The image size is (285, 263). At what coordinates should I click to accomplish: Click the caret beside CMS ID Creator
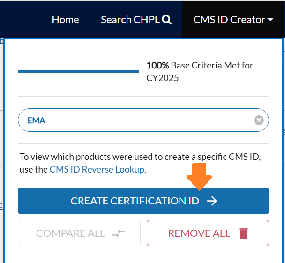270,20
